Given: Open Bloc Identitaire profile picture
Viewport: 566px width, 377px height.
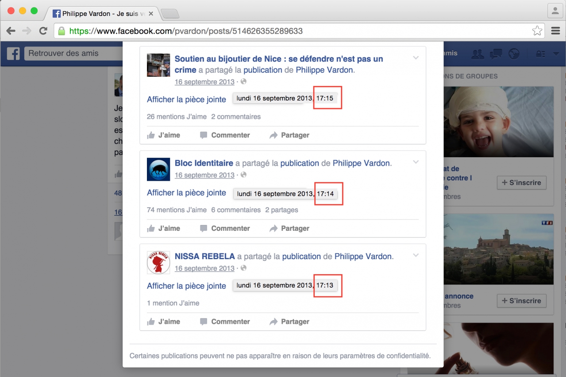Looking at the screenshot, I should click(x=158, y=169).
